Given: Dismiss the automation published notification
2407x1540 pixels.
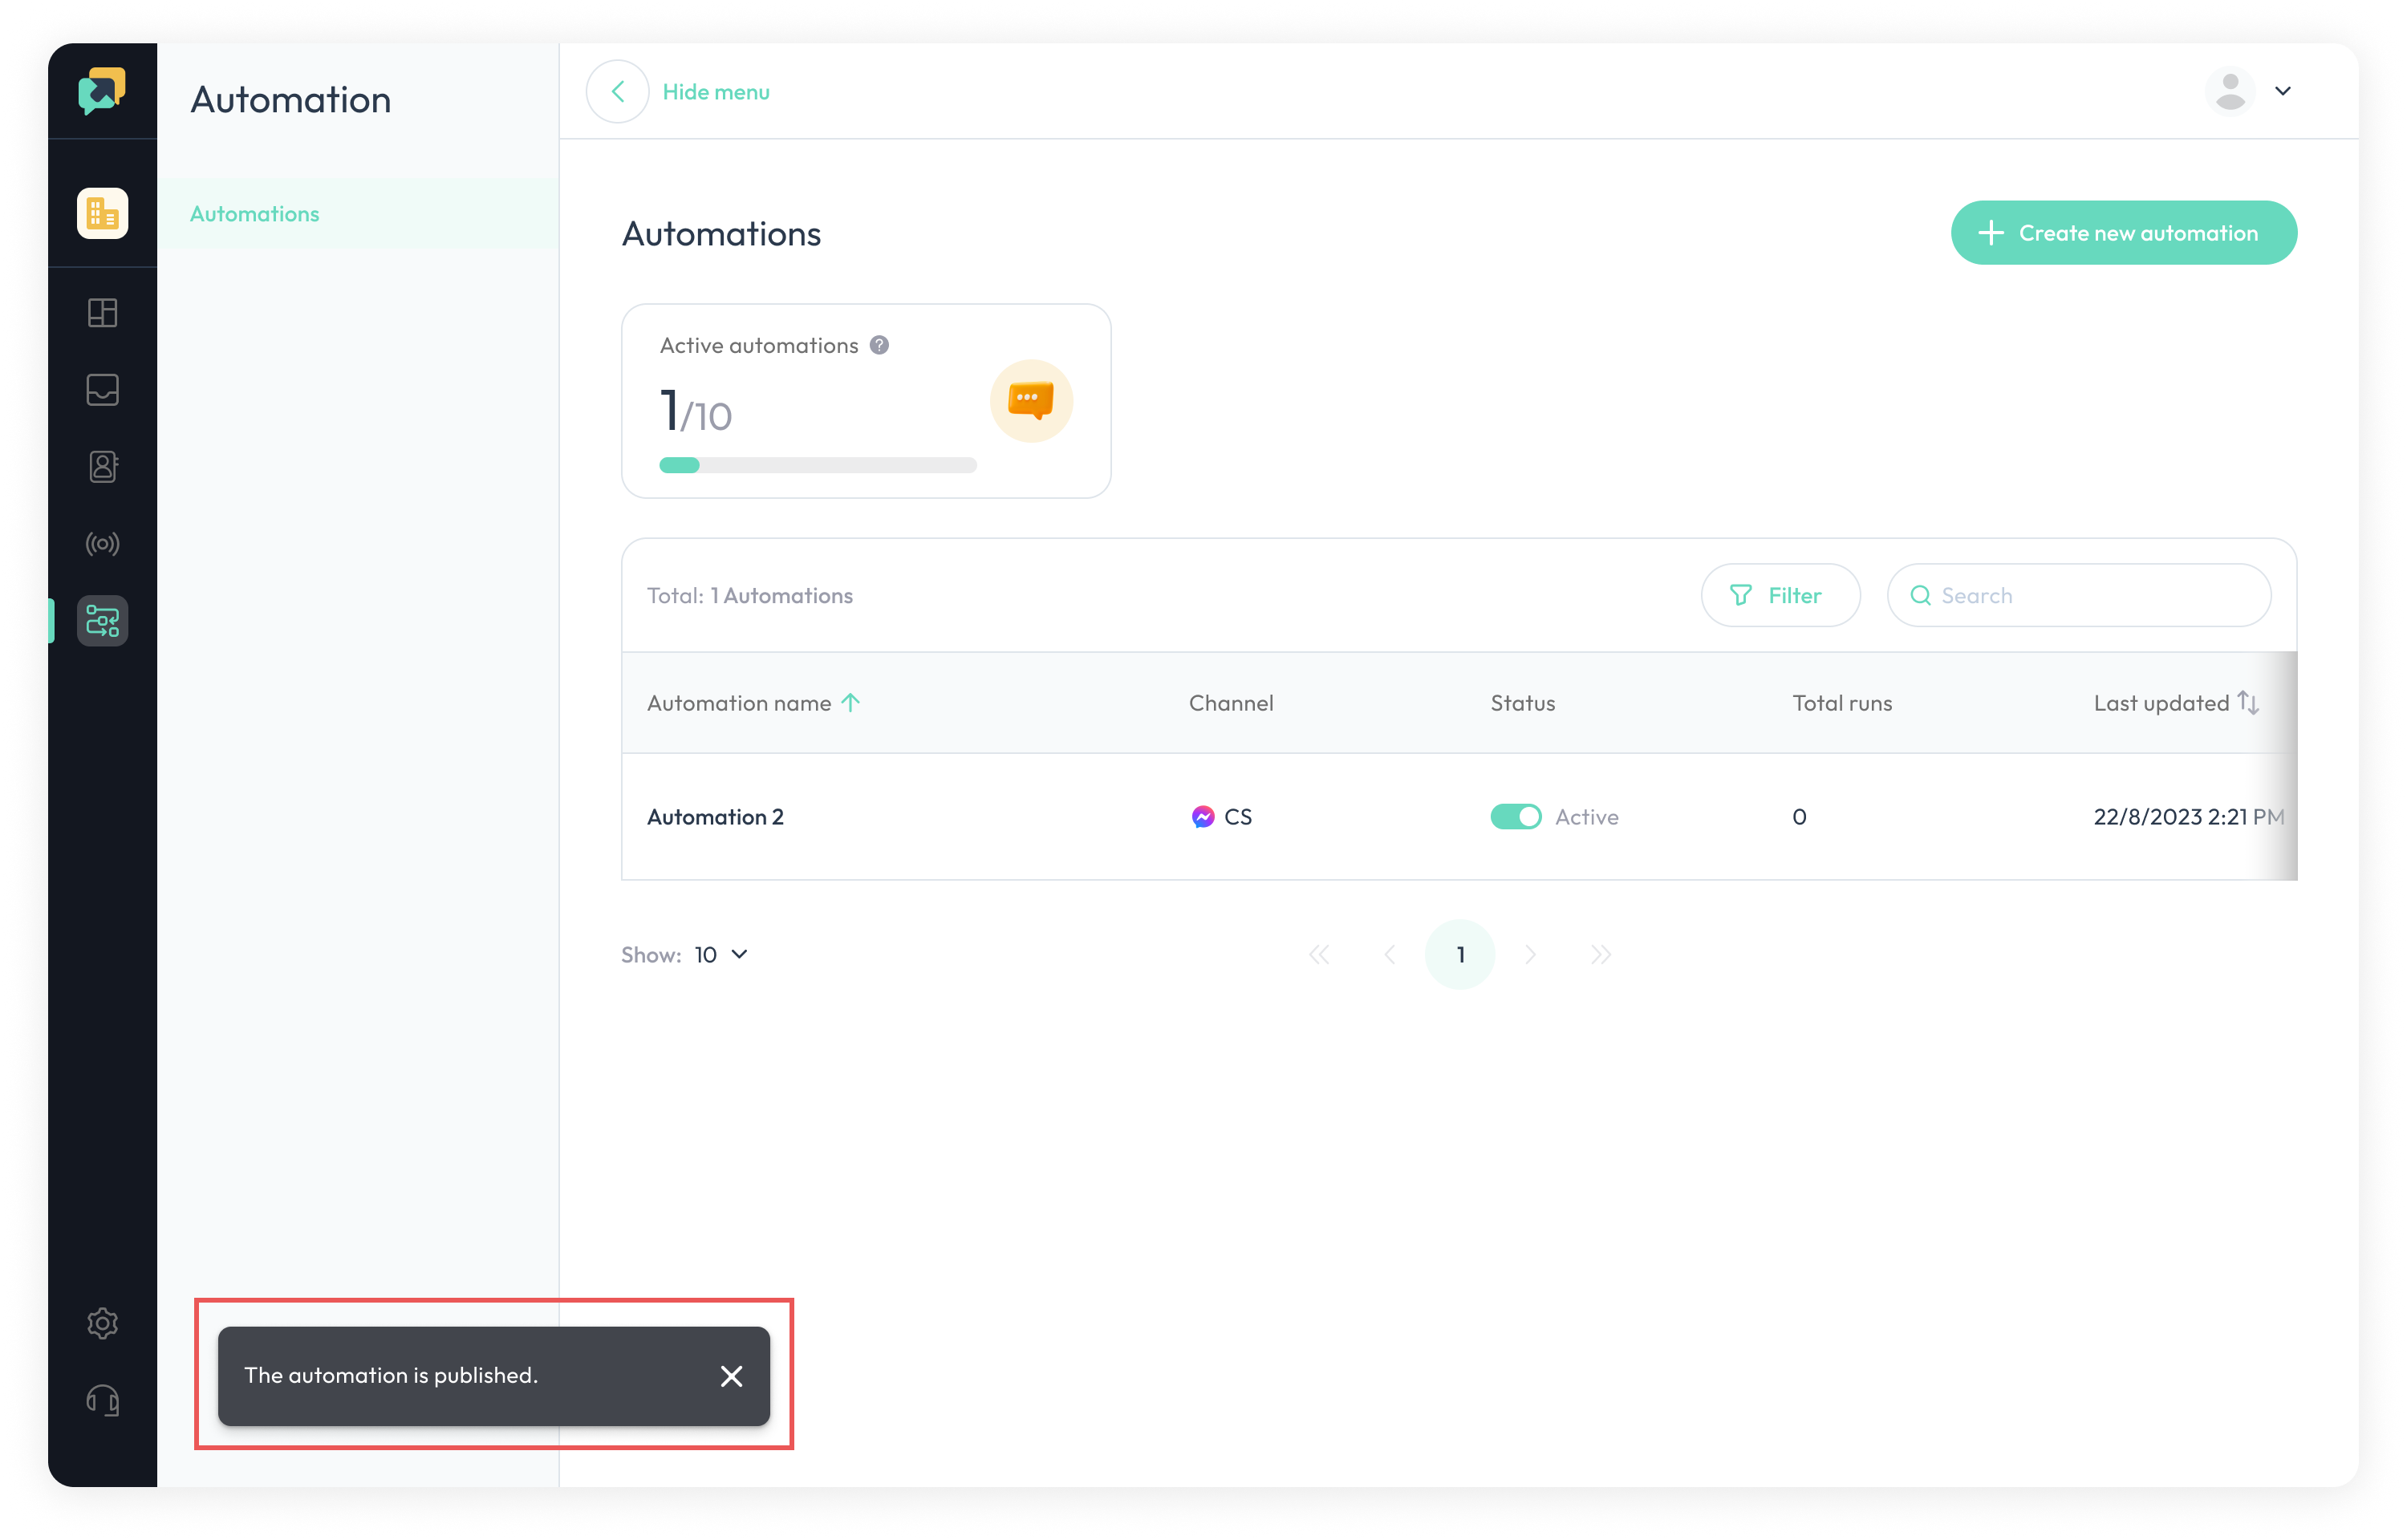Looking at the screenshot, I should 733,1375.
